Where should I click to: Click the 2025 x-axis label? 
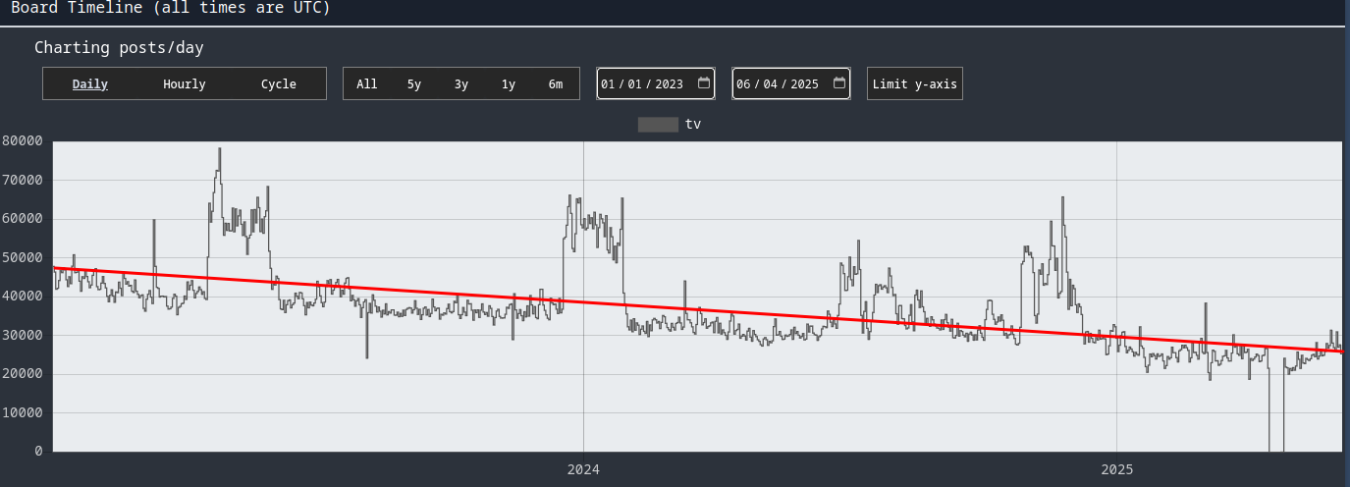(x=1117, y=470)
